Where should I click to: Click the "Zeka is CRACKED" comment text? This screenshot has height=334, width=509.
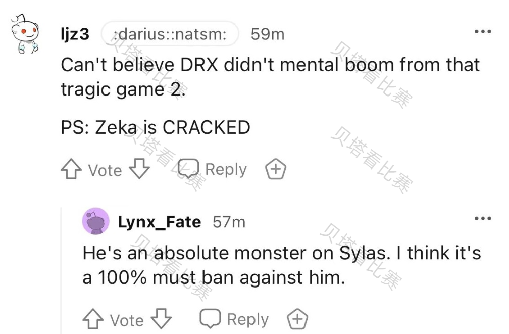[156, 127]
